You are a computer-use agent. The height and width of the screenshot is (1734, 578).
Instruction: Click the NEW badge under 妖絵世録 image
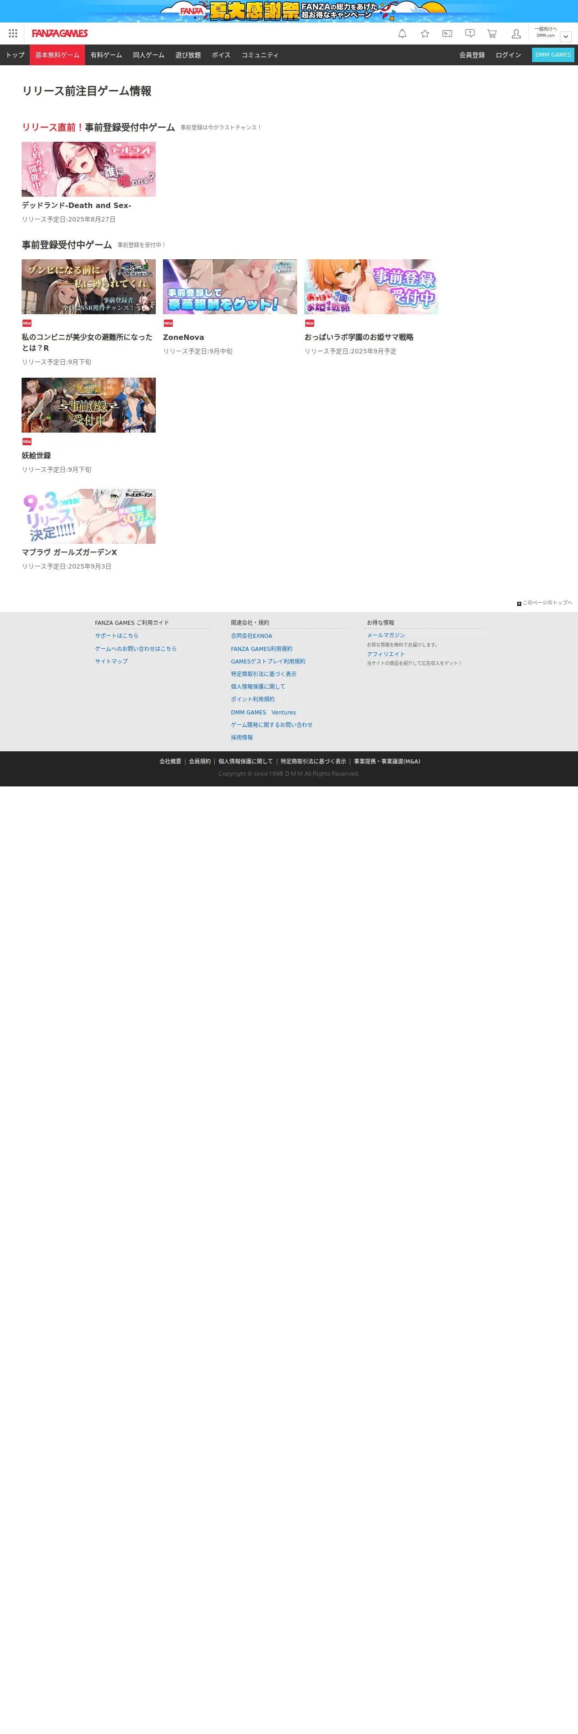[27, 442]
